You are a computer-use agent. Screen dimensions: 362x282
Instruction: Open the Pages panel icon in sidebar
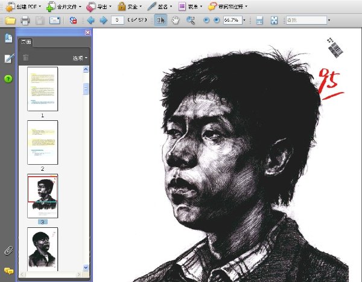8,38
